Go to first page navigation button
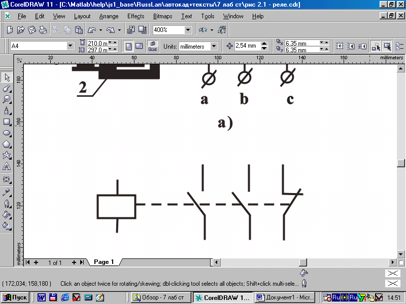The height and width of the screenshot is (304, 406). (x=27, y=262)
